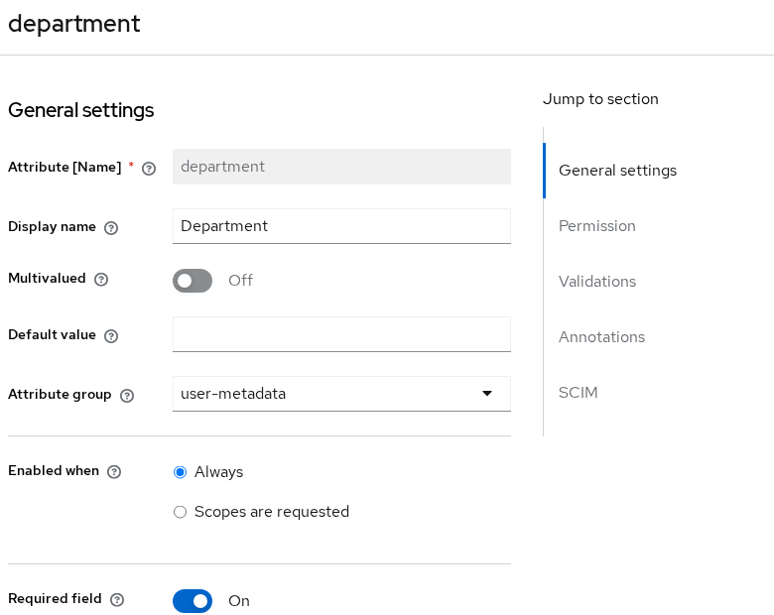Jump to Validations section
The image size is (774, 615).
[x=597, y=282]
